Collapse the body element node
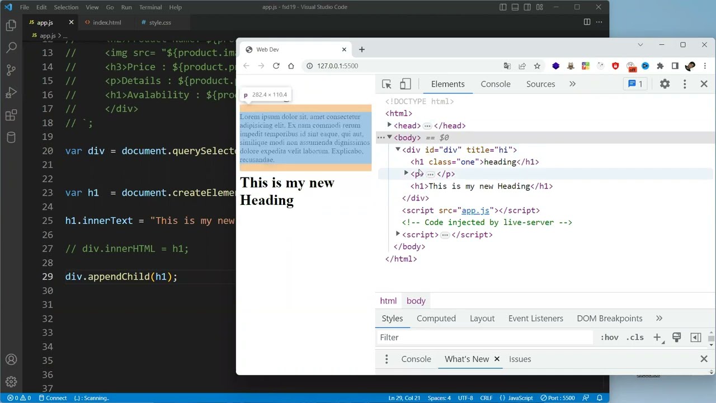Viewport: 716px width, 403px height. (x=389, y=137)
